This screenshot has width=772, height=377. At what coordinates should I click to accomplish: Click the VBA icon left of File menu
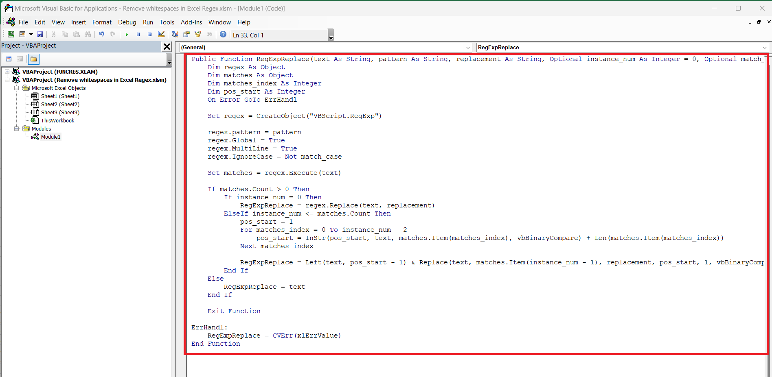tap(11, 22)
